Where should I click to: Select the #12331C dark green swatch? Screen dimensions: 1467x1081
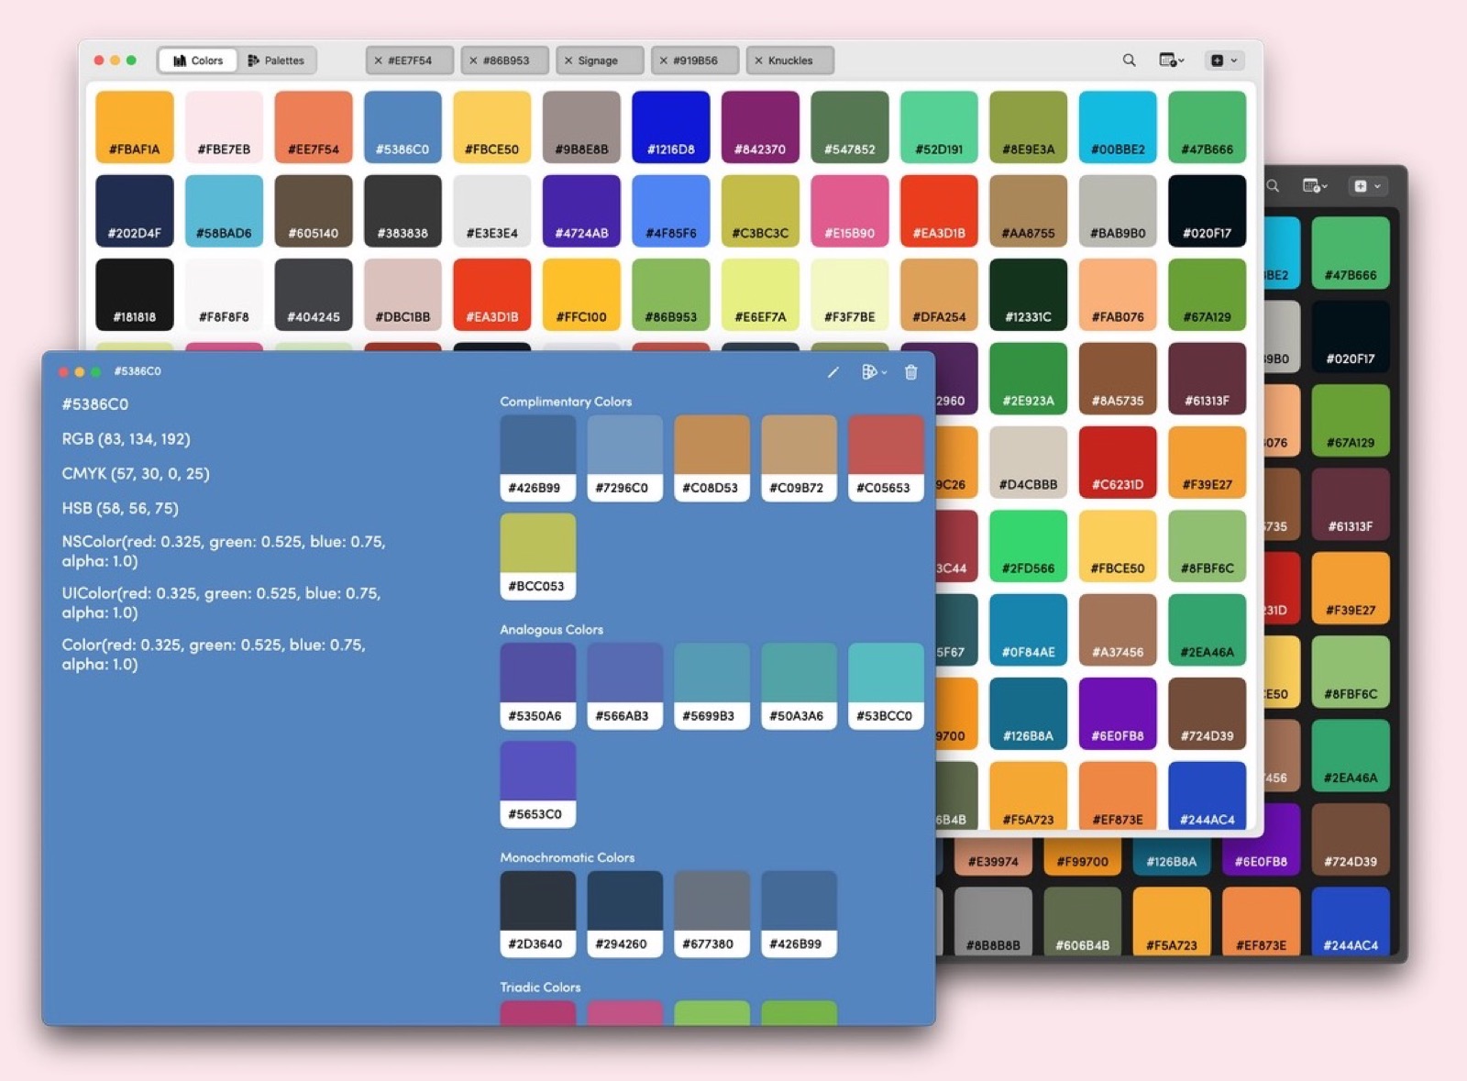click(1029, 294)
